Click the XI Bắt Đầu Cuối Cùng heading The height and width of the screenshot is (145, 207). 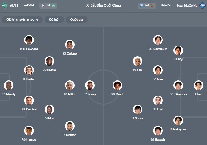[103, 5]
